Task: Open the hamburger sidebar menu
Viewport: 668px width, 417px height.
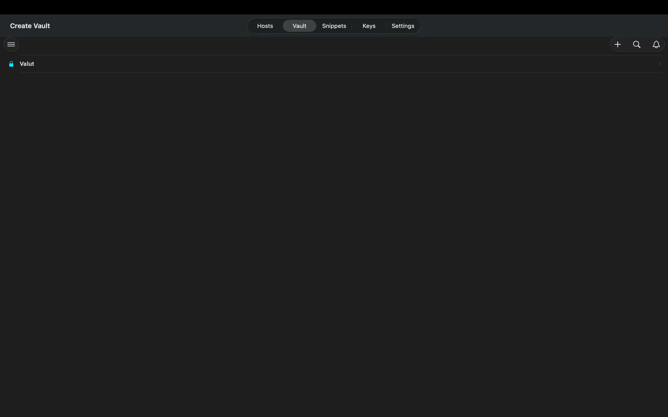Action: tap(11, 44)
